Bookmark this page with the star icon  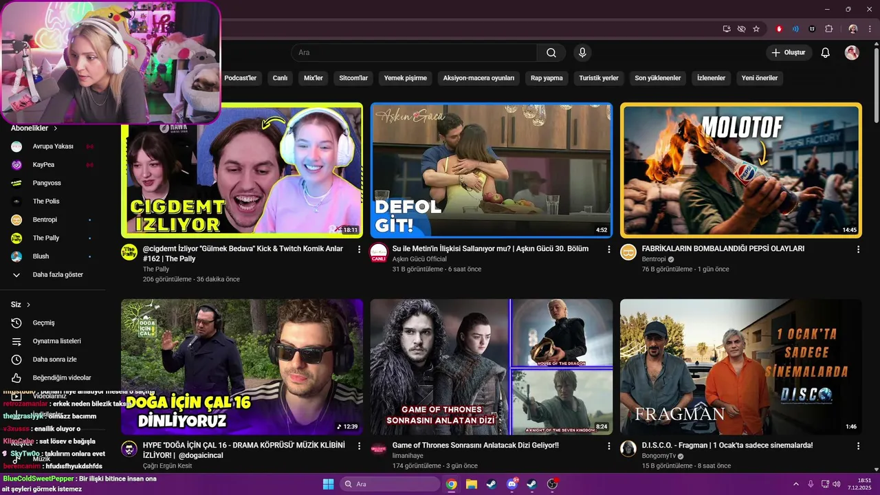[x=756, y=29]
